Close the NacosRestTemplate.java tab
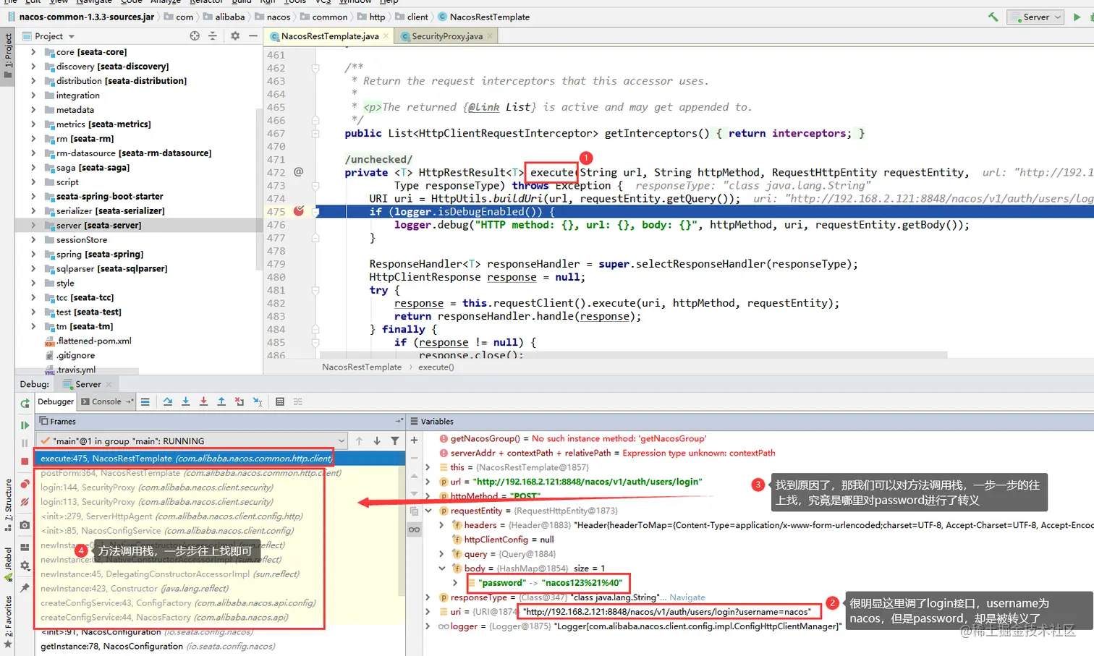This screenshot has height=656, width=1094. [386, 36]
